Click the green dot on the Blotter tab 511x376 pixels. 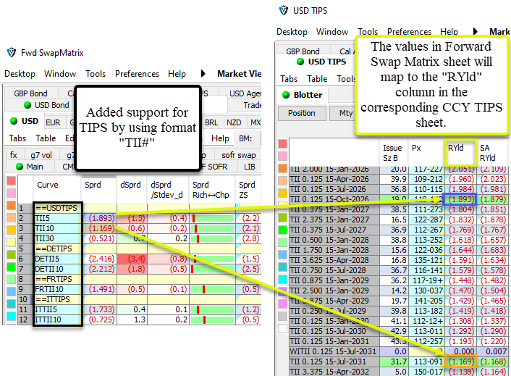point(286,95)
